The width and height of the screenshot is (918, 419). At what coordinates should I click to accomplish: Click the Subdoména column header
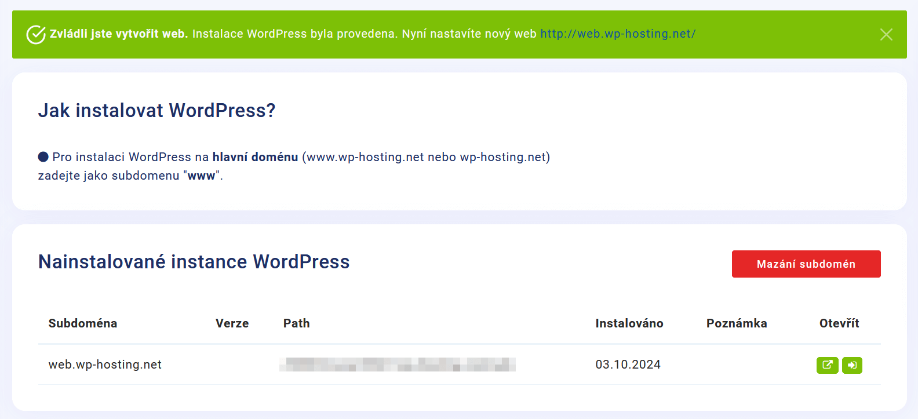click(83, 323)
